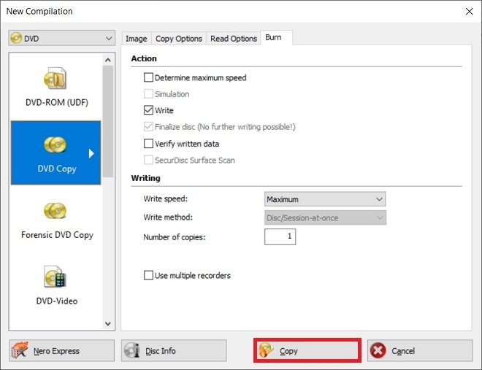Click the Forensic DVD Copy label text
The width and height of the screenshot is (482, 370).
(57, 235)
